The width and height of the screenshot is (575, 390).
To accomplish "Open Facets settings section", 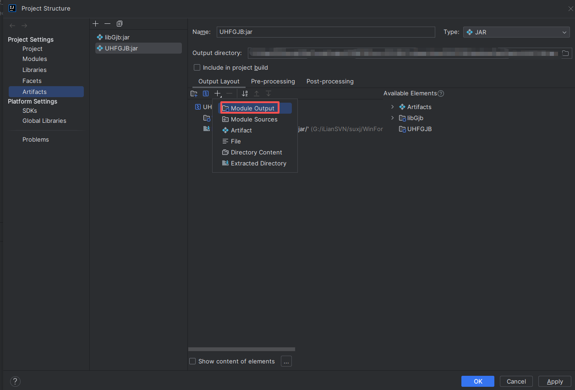I will (x=32, y=81).
